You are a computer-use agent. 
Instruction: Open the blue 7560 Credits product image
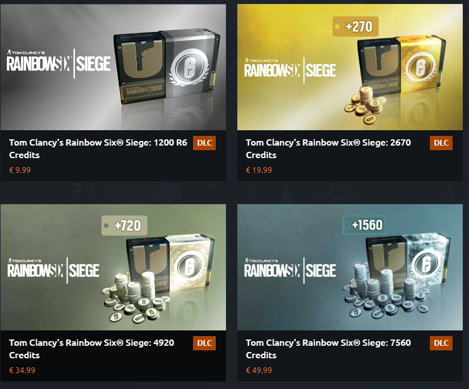[350, 267]
